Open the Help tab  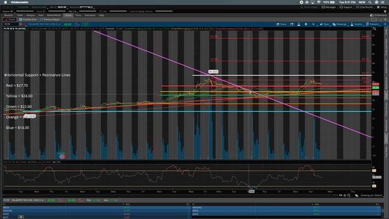[102, 15]
